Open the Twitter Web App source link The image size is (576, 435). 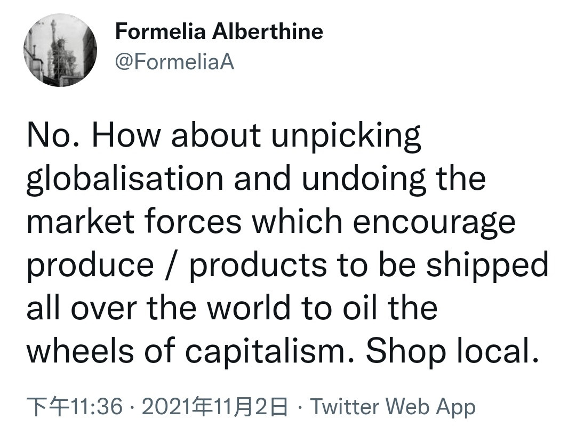pyautogui.click(x=393, y=408)
